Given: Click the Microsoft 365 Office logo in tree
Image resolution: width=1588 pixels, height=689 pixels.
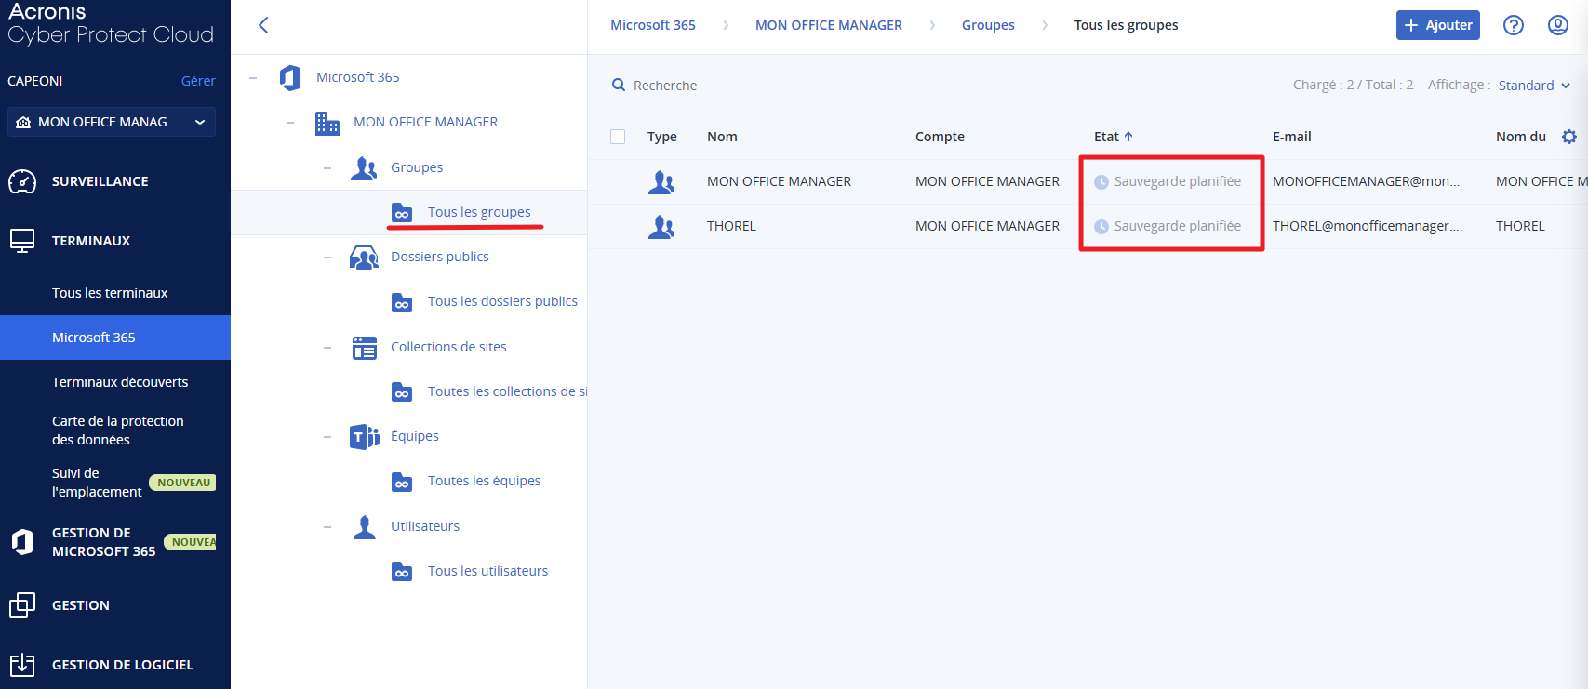Looking at the screenshot, I should pyautogui.click(x=290, y=77).
